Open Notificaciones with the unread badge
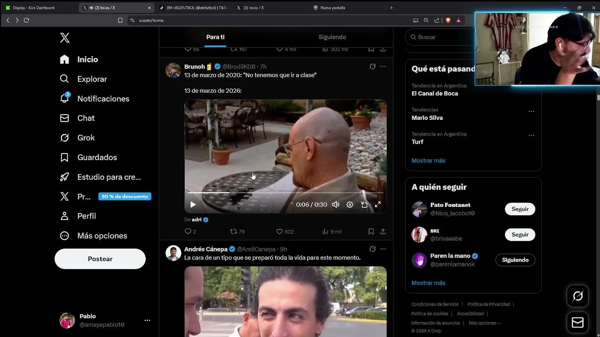The image size is (600, 337). point(95,99)
